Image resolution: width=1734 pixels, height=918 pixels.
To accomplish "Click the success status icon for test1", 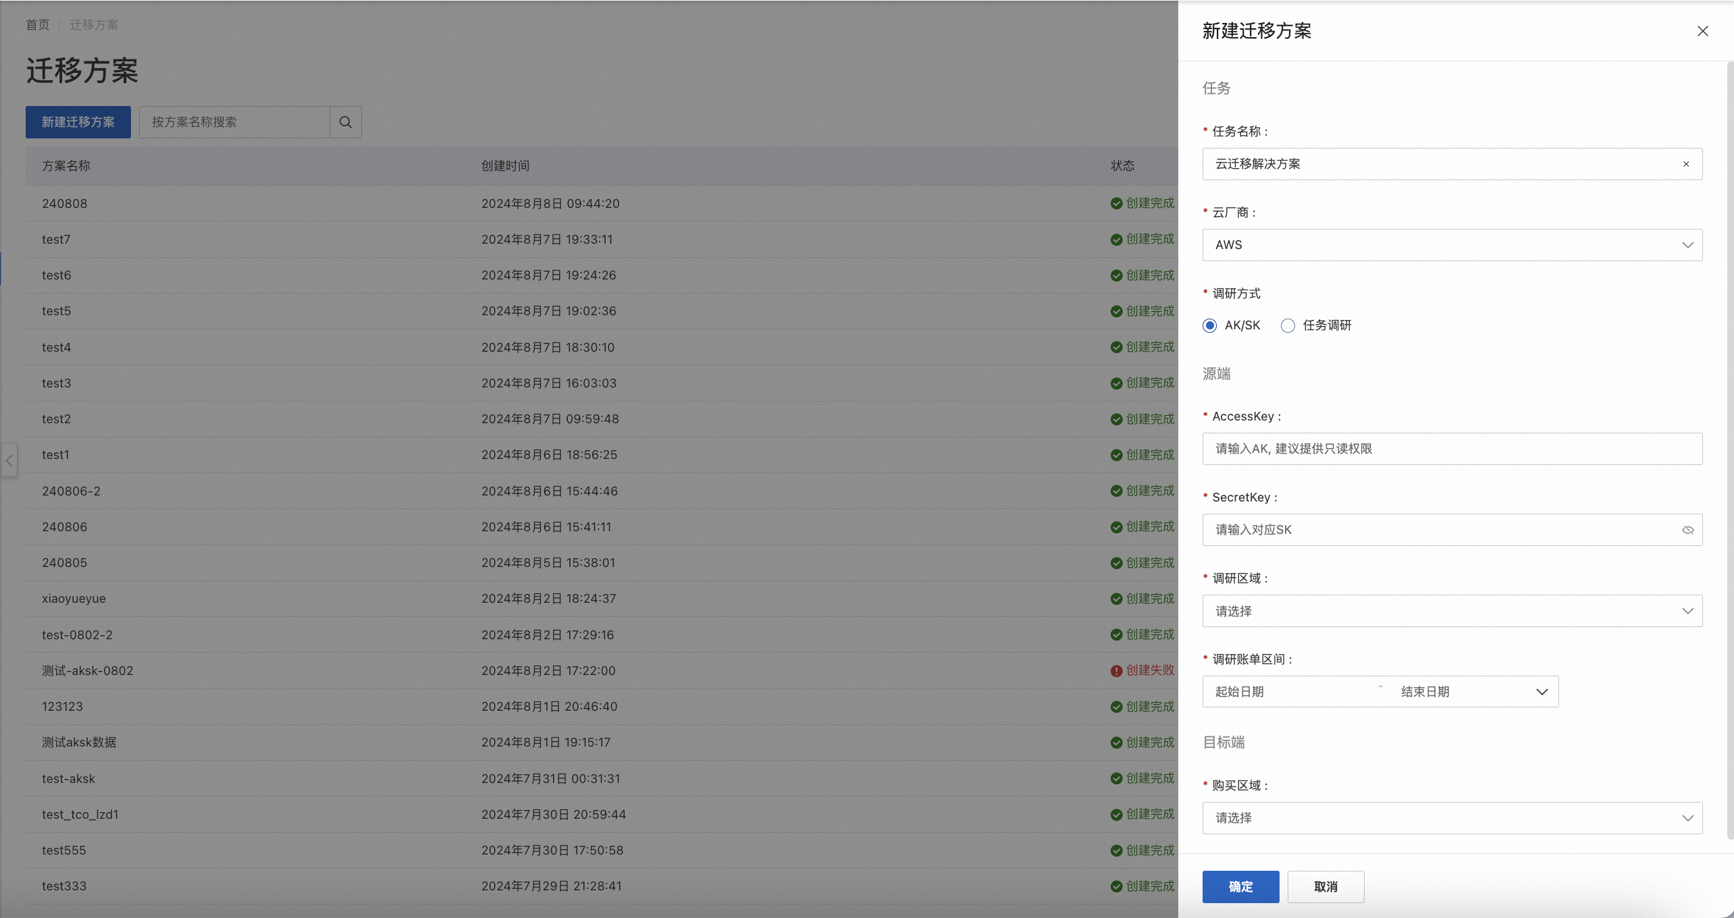I will 1116,455.
